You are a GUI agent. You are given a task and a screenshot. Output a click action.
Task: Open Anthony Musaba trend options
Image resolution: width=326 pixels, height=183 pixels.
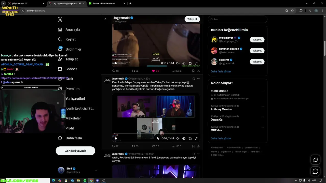click(x=263, y=106)
